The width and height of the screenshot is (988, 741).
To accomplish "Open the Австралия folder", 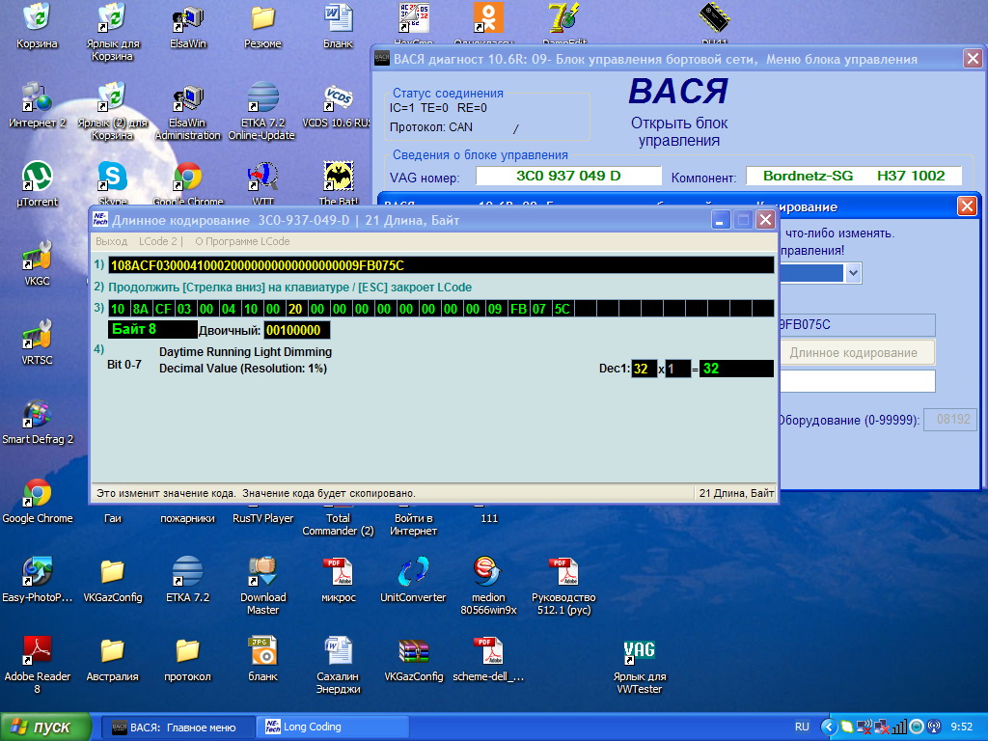I will [x=112, y=653].
